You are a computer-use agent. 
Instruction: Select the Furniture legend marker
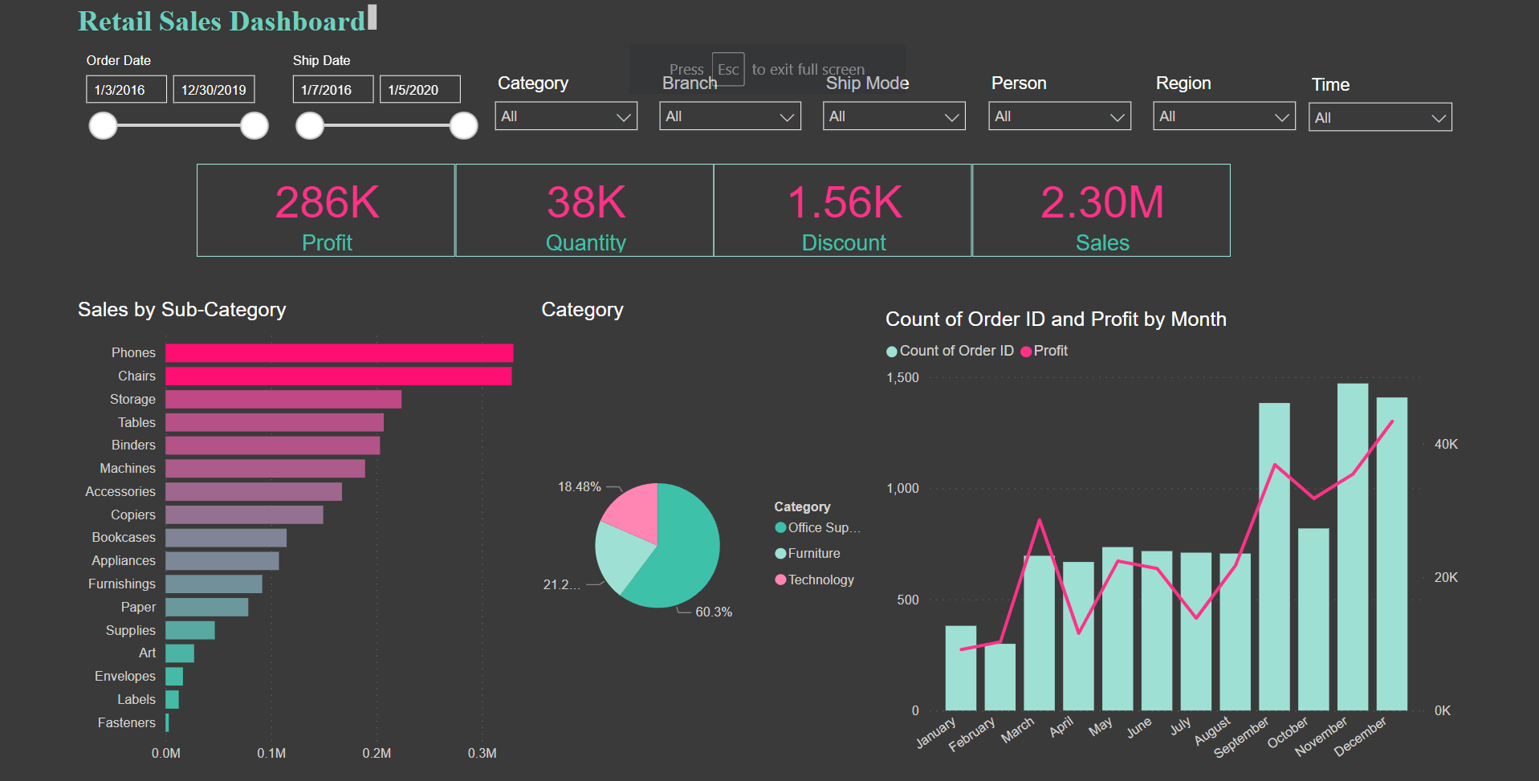(x=780, y=553)
